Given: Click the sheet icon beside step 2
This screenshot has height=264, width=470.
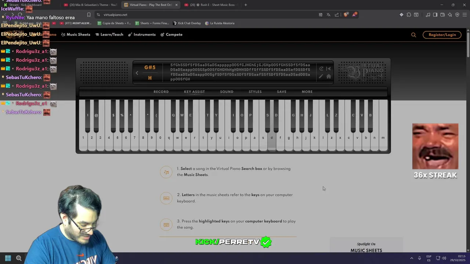Looking at the screenshot, I should [166, 198].
